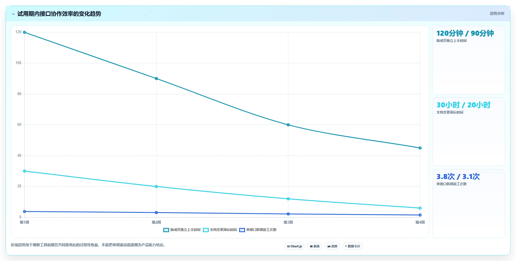Click the 第3周 point on the cyan line
This screenshot has width=516, height=261.
click(x=288, y=199)
